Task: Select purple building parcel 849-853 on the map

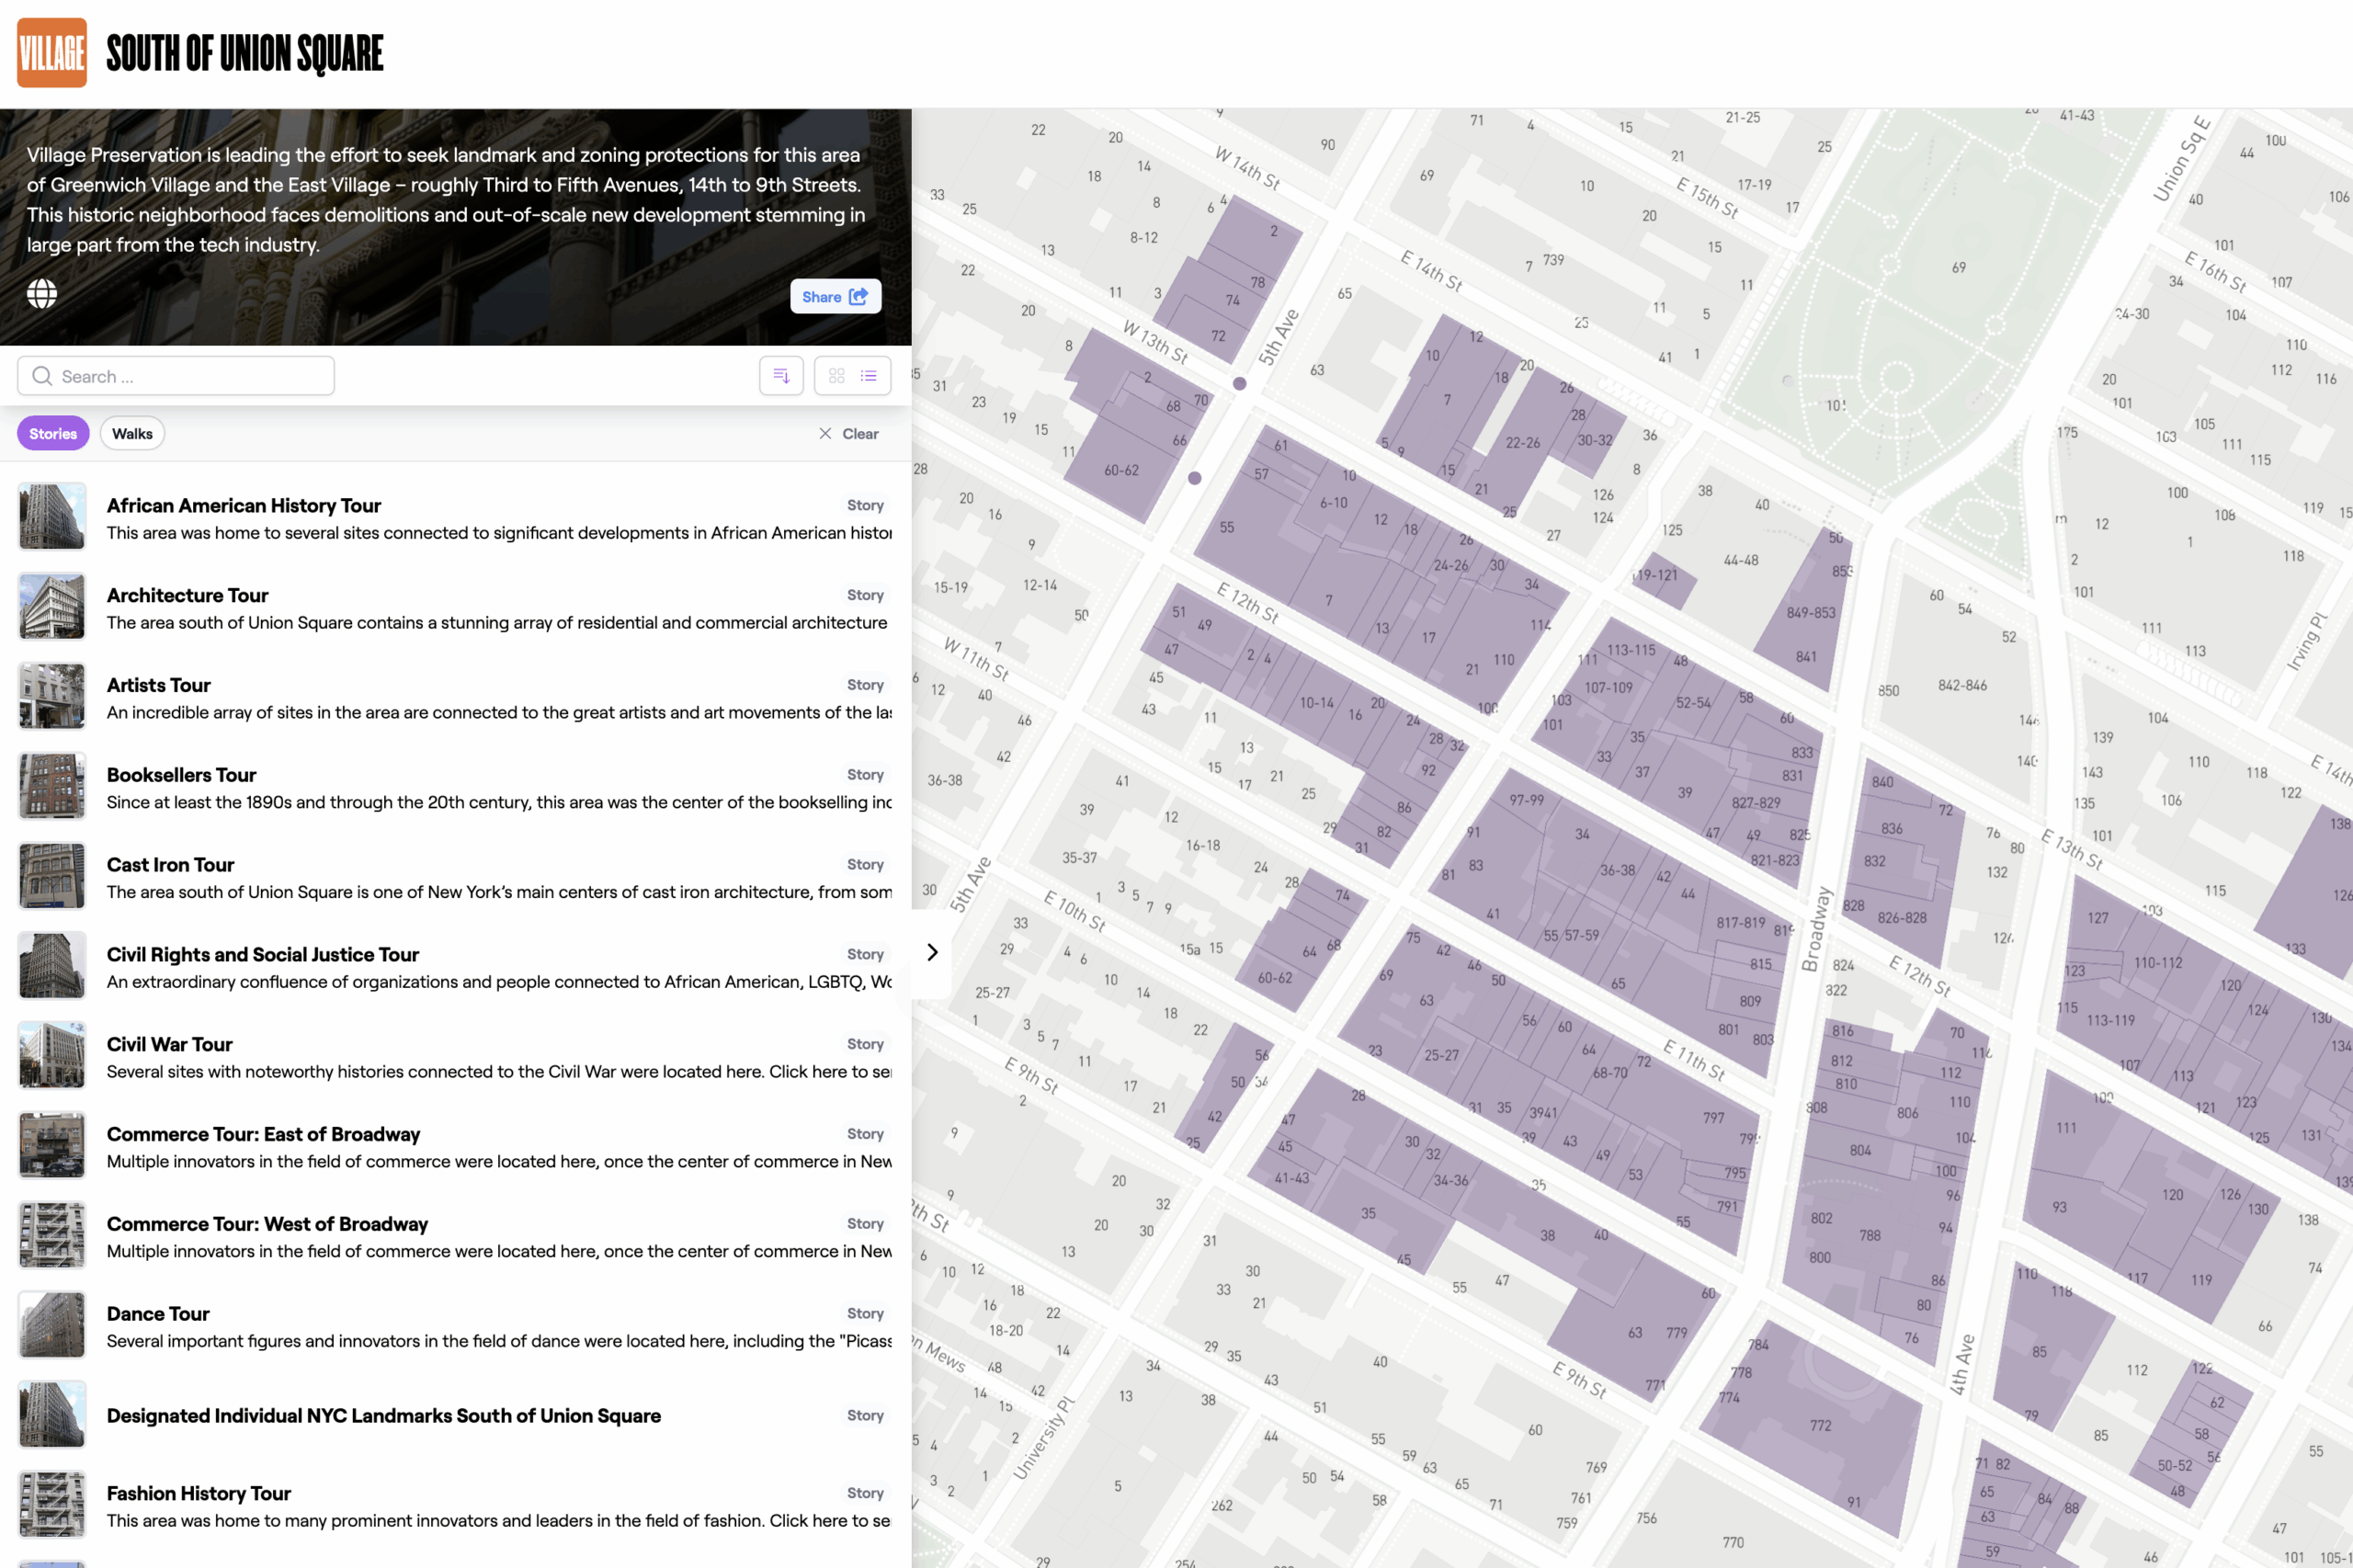Action: pyautogui.click(x=1808, y=612)
